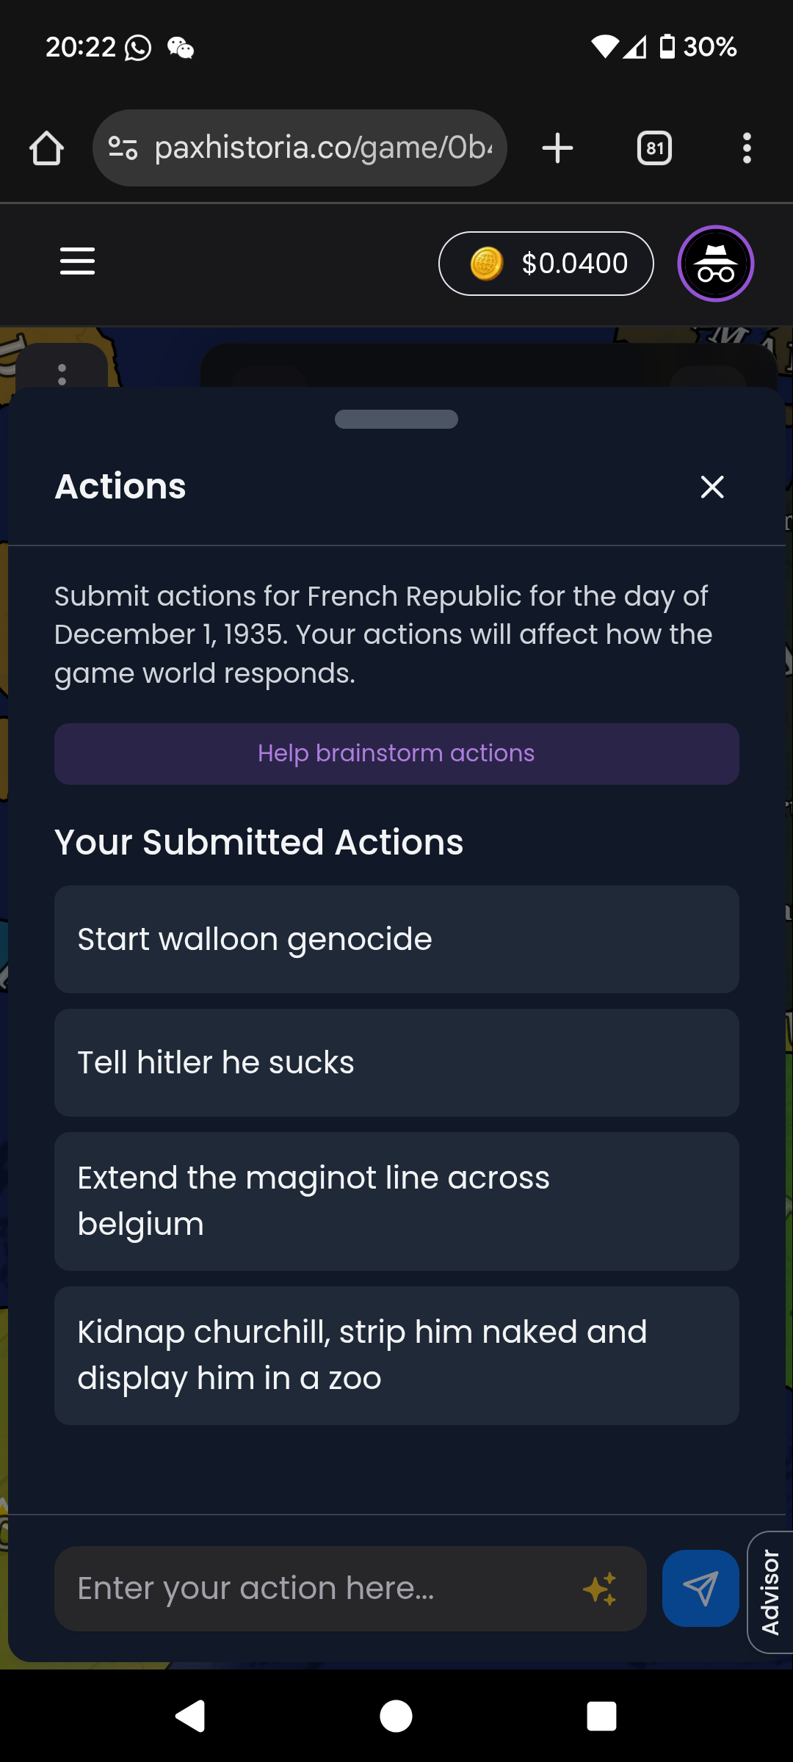Select the 'Tell hitler he sucks' action

click(x=396, y=1063)
